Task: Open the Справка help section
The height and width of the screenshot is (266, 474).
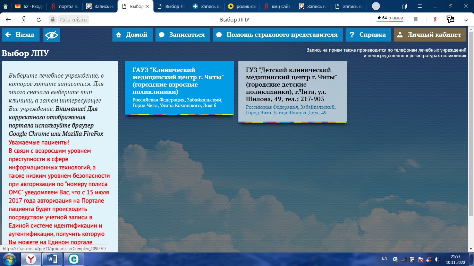Action: point(368,35)
